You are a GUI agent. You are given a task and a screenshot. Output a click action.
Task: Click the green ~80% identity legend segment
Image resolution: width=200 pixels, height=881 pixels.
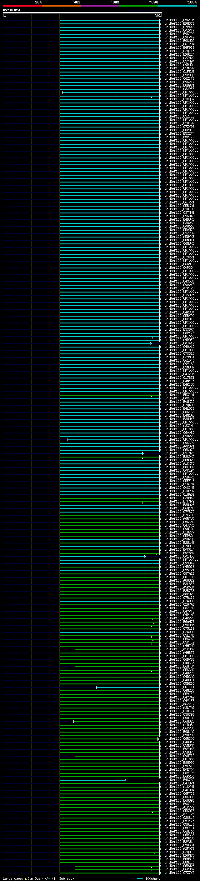pos(139,6)
